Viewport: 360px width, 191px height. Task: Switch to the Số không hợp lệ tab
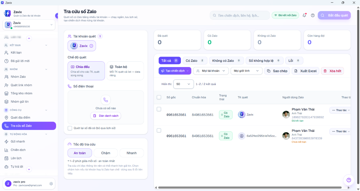coord(265,60)
